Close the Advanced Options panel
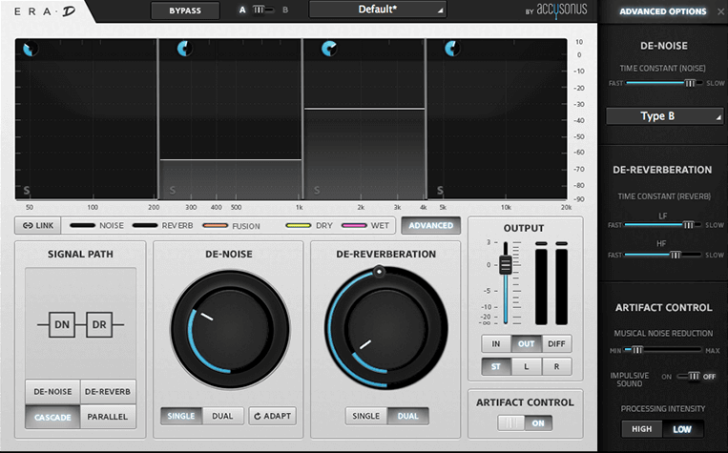Viewport: 728px width, 453px height. pos(720,11)
